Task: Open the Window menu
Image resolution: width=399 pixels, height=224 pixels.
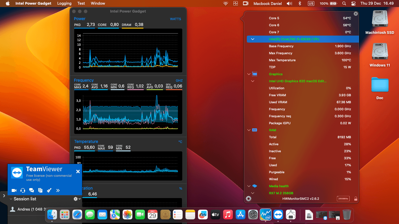Action: (x=98, y=3)
